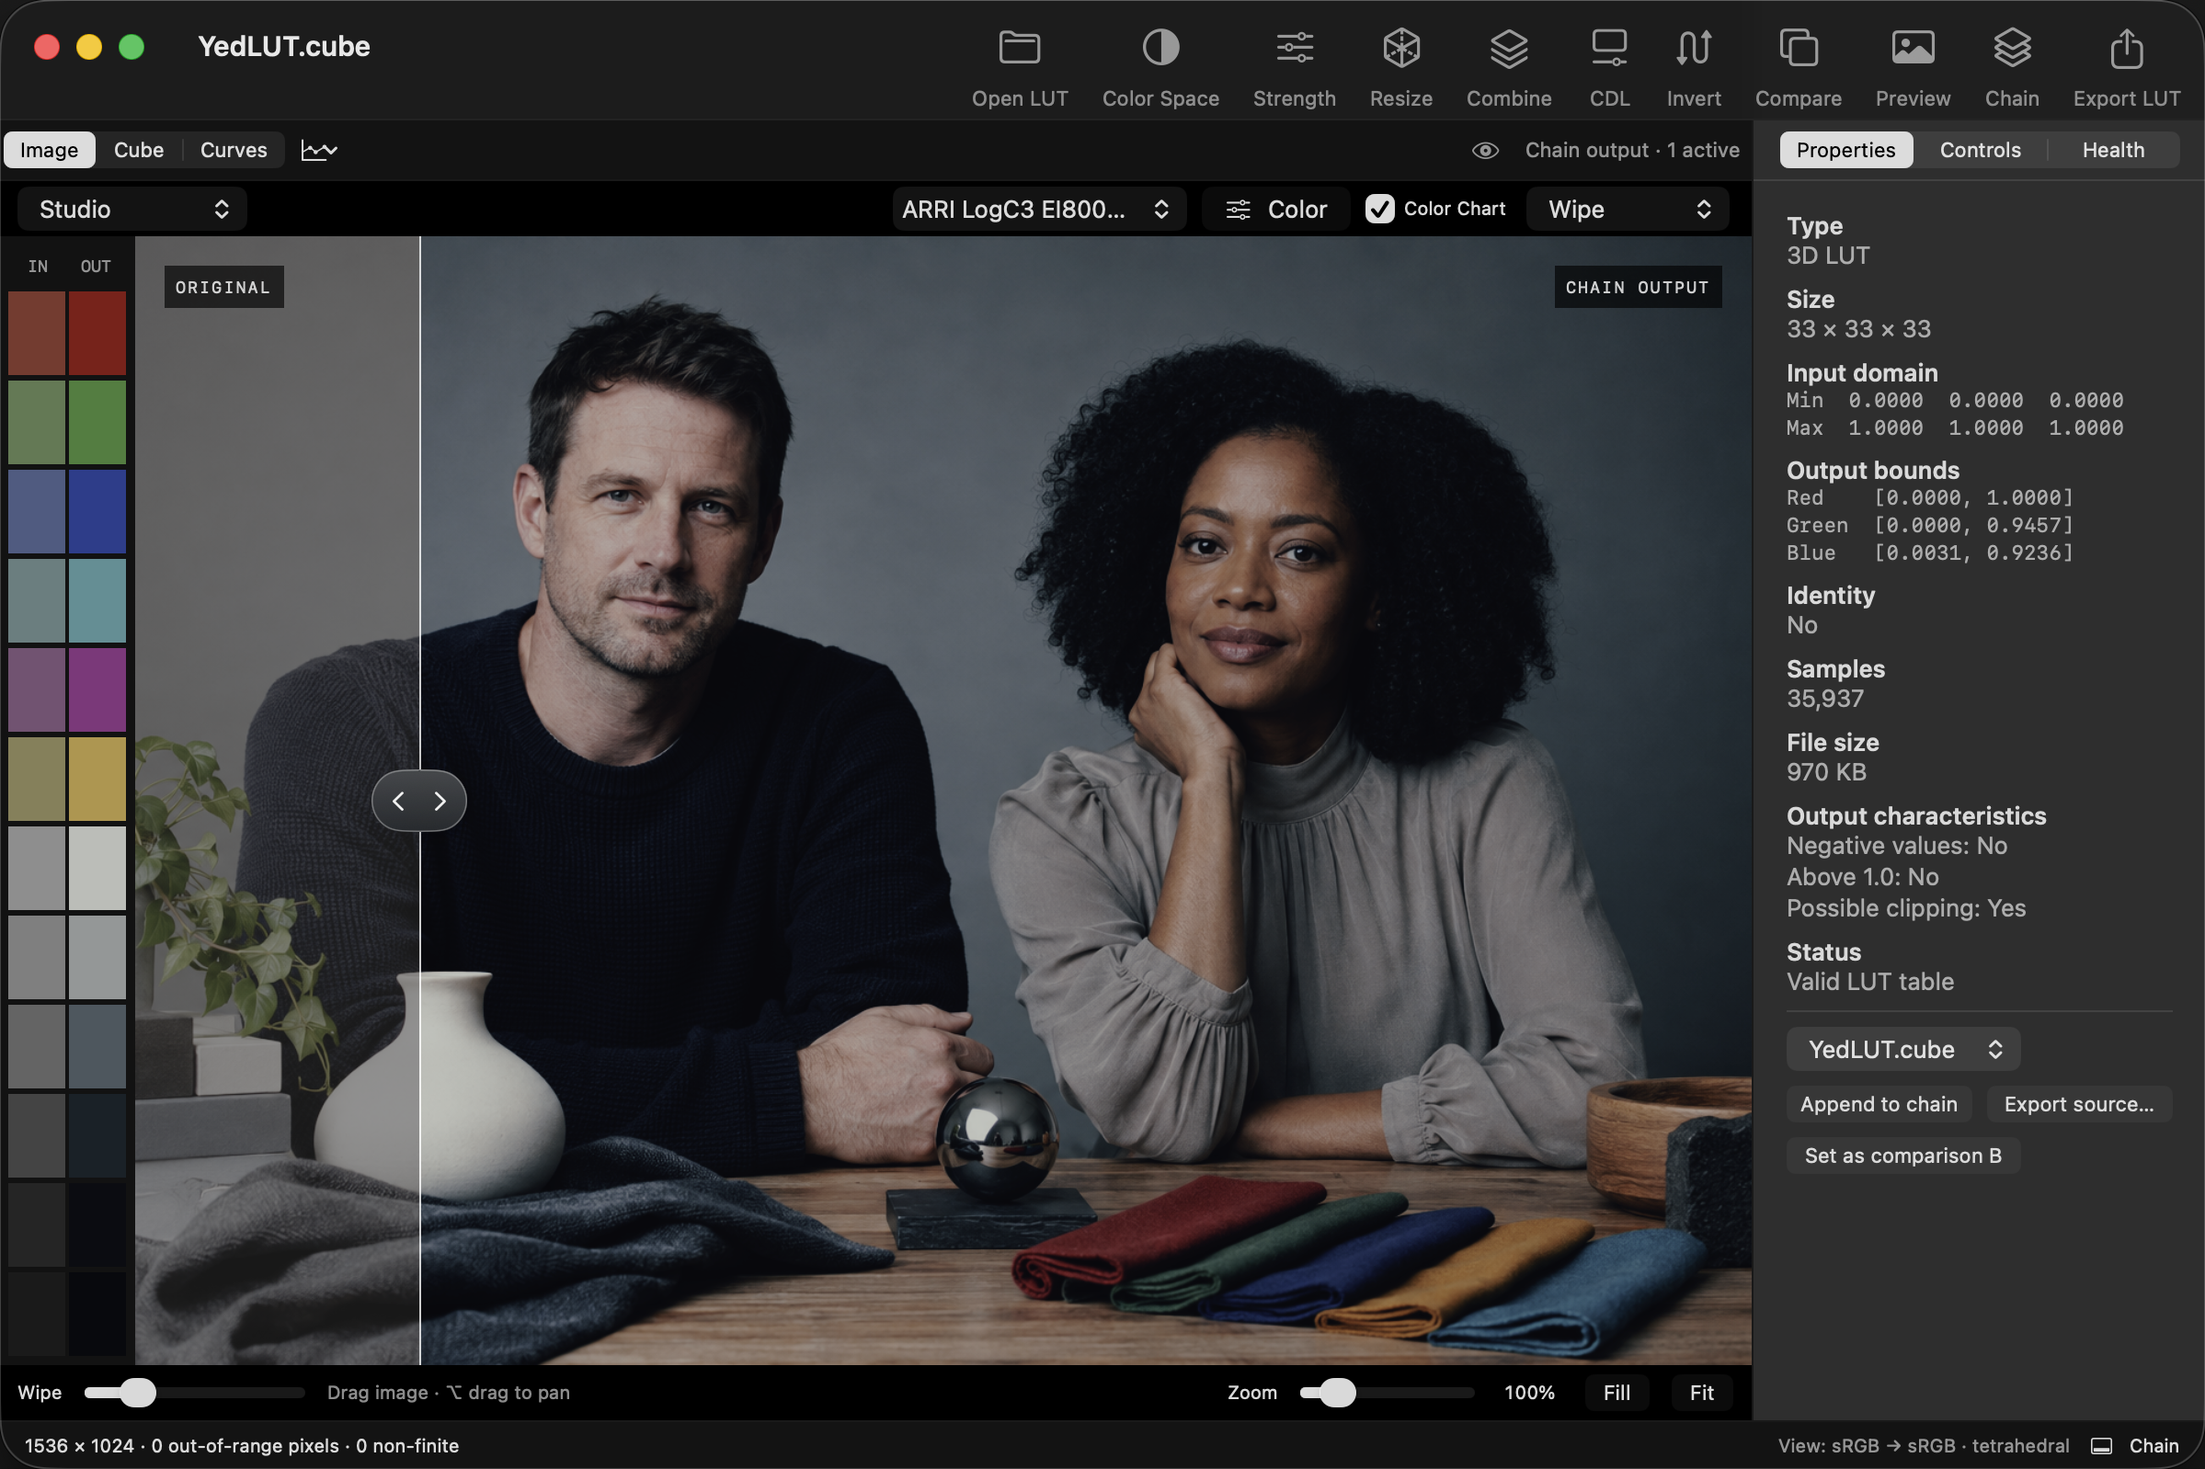Click the red OUT color chart swatch
This screenshot has height=1469, width=2205.
pyautogui.click(x=97, y=334)
